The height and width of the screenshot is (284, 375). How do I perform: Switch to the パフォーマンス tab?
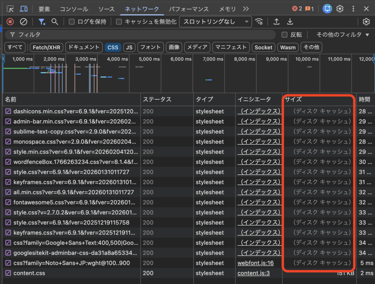[x=189, y=8]
